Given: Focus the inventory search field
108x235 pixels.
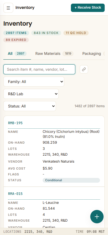Looking at the screenshot, I should [39, 69].
